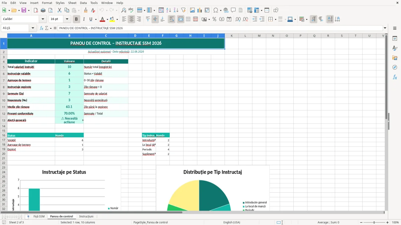401x225 pixels.
Task: Toggle Italic formatting
Action: 84,19
